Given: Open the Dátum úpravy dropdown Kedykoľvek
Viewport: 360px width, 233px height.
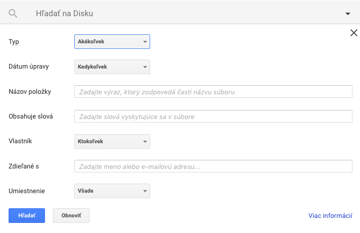Looking at the screenshot, I should 112,67.
